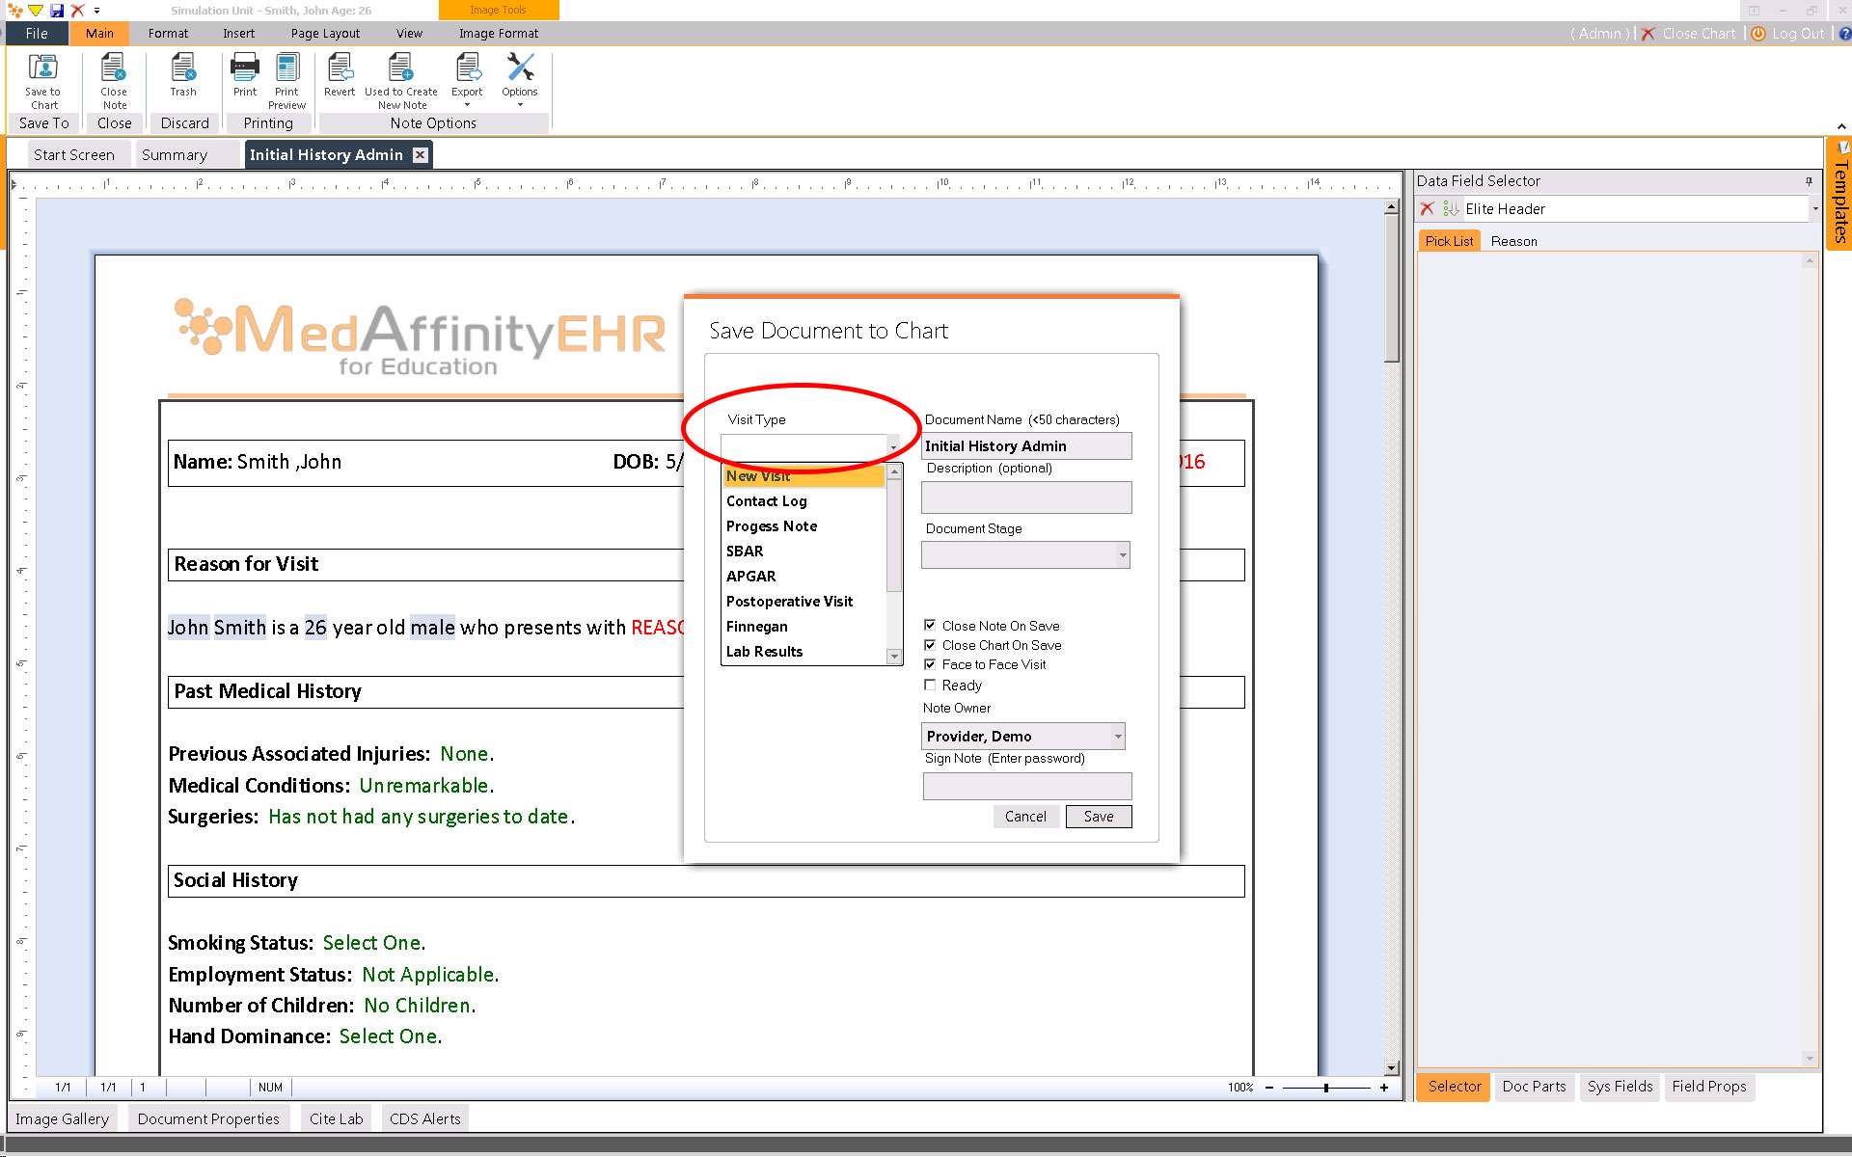Open the Page Layout tab

(325, 34)
